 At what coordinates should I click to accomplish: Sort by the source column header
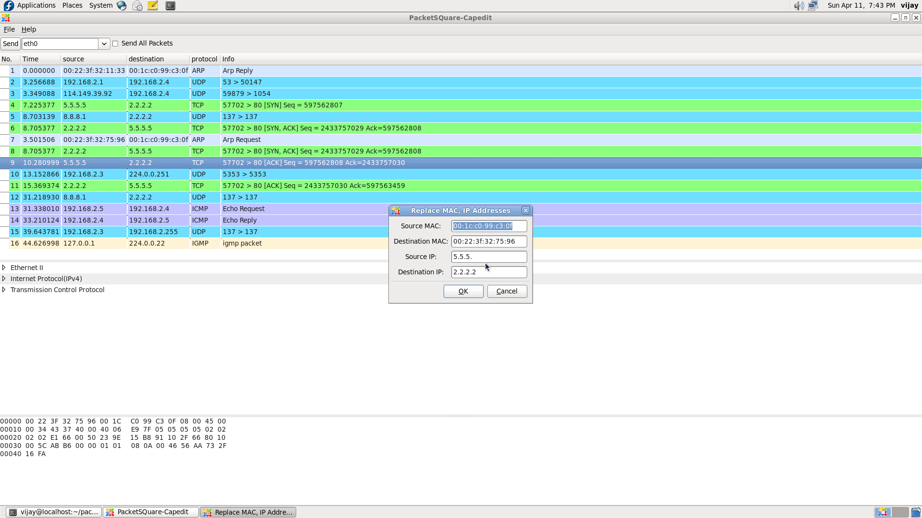click(94, 59)
